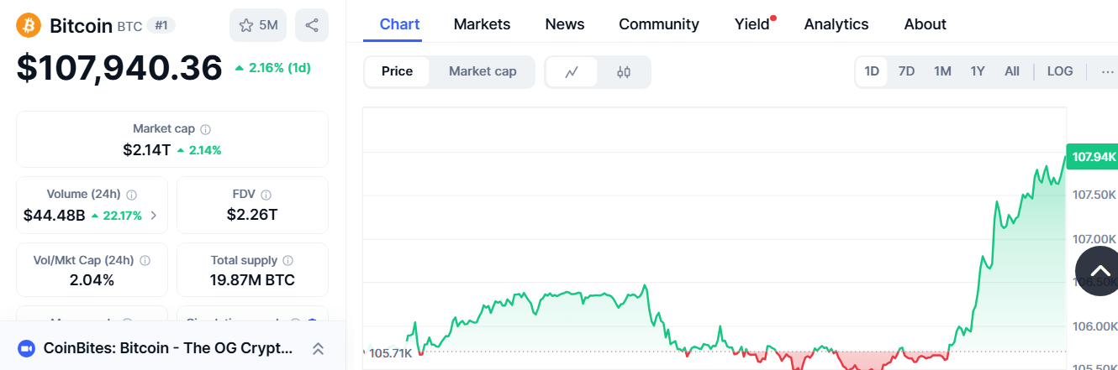Click the 22.17% volume change text

pyautogui.click(x=122, y=216)
